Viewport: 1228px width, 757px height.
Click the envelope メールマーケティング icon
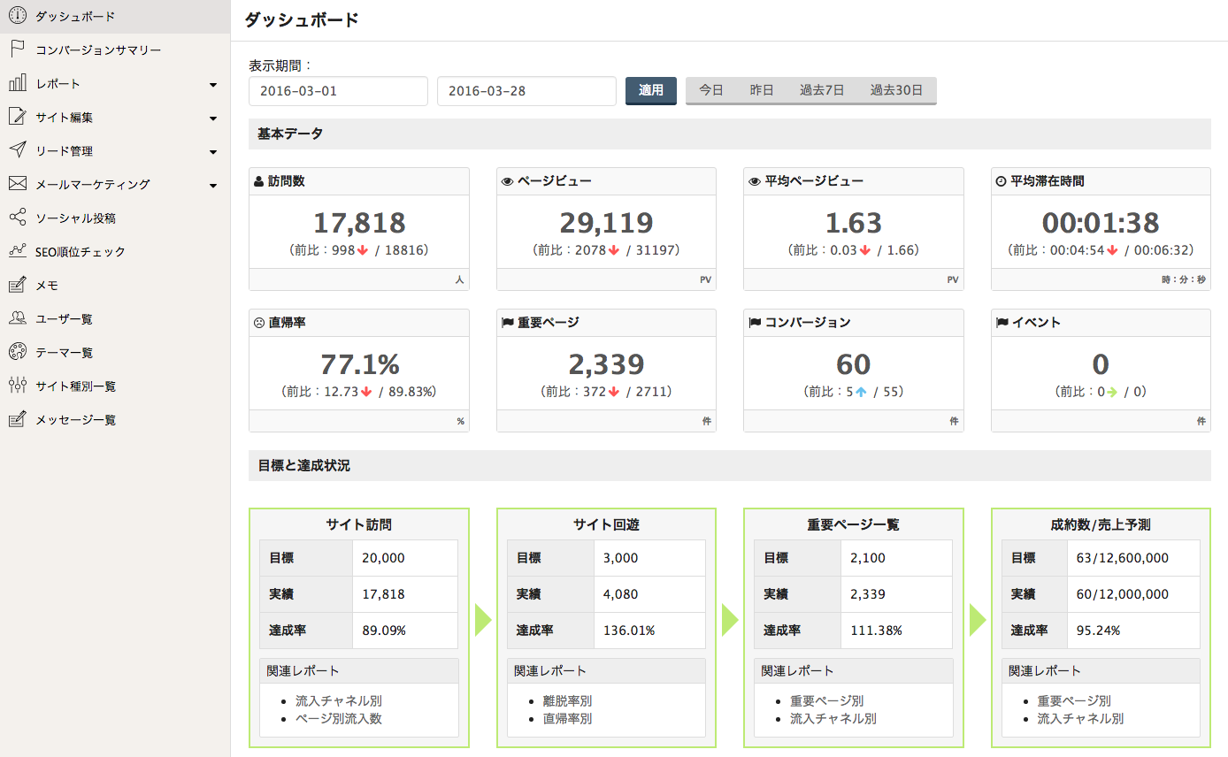17,184
